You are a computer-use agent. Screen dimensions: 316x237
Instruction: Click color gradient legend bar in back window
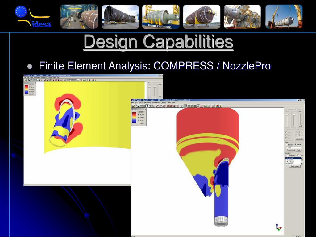(x=27, y=89)
